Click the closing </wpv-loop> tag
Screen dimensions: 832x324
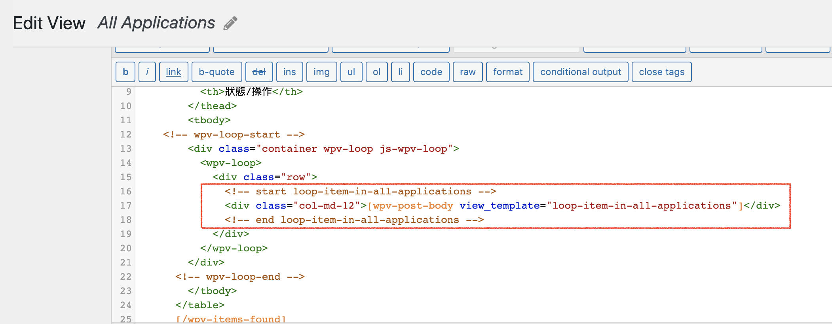pyautogui.click(x=234, y=249)
